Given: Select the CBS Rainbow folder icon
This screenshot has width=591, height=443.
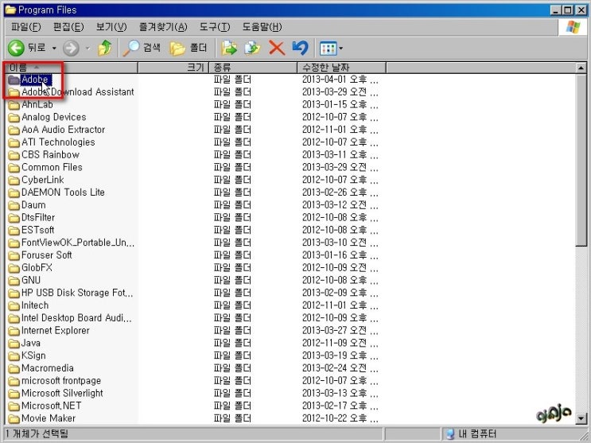Looking at the screenshot, I should pyautogui.click(x=14, y=155).
